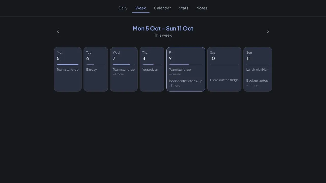
Task: Open the Fri 9 day card
Action: tap(186, 69)
